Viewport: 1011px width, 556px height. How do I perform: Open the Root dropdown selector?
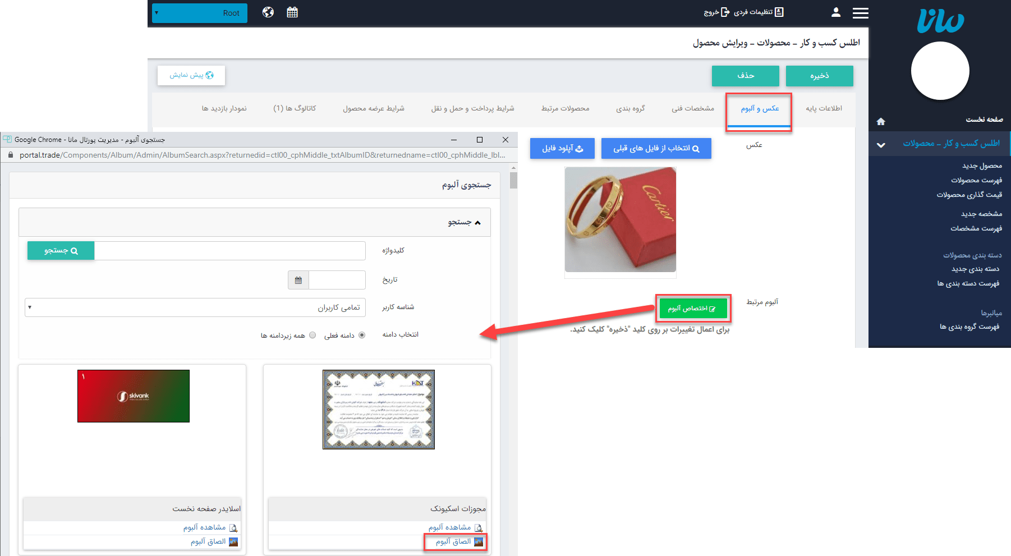pyautogui.click(x=199, y=13)
